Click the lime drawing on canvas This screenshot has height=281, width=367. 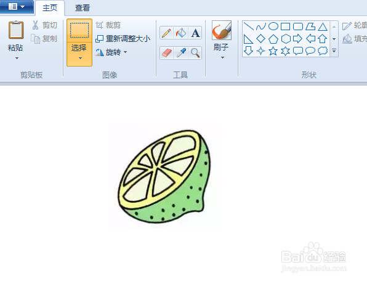164,176
